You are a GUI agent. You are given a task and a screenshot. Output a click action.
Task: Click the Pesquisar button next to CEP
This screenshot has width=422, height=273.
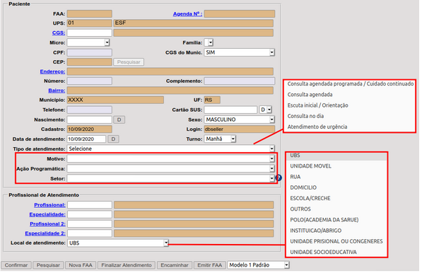(x=129, y=62)
